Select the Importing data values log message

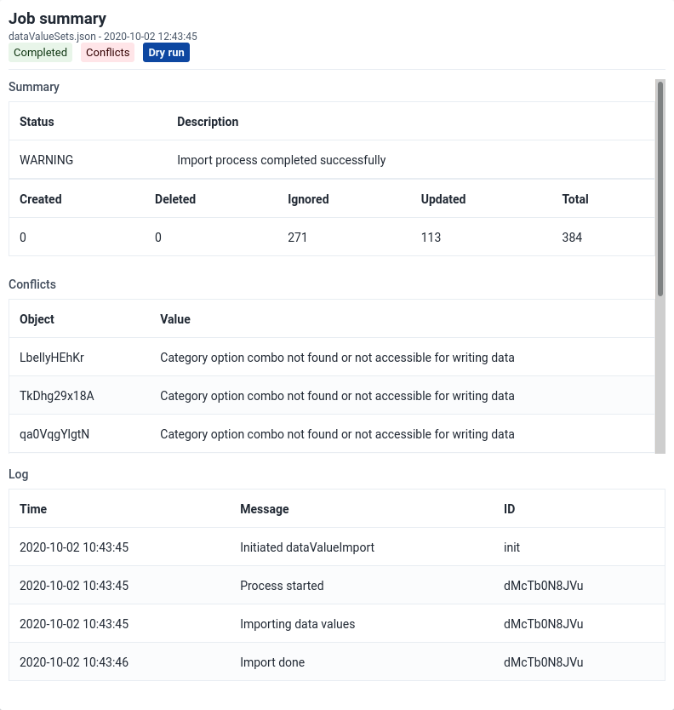point(297,624)
